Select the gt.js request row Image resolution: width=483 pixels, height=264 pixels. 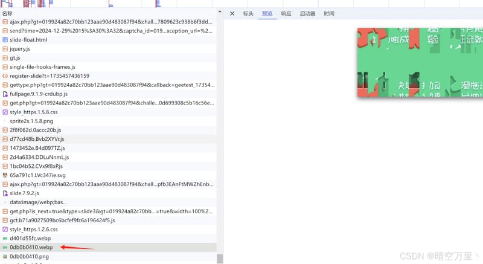tap(108, 58)
